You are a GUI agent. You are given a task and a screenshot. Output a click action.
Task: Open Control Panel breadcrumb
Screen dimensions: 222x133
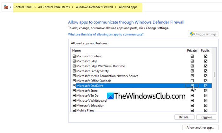(x=23, y=7)
